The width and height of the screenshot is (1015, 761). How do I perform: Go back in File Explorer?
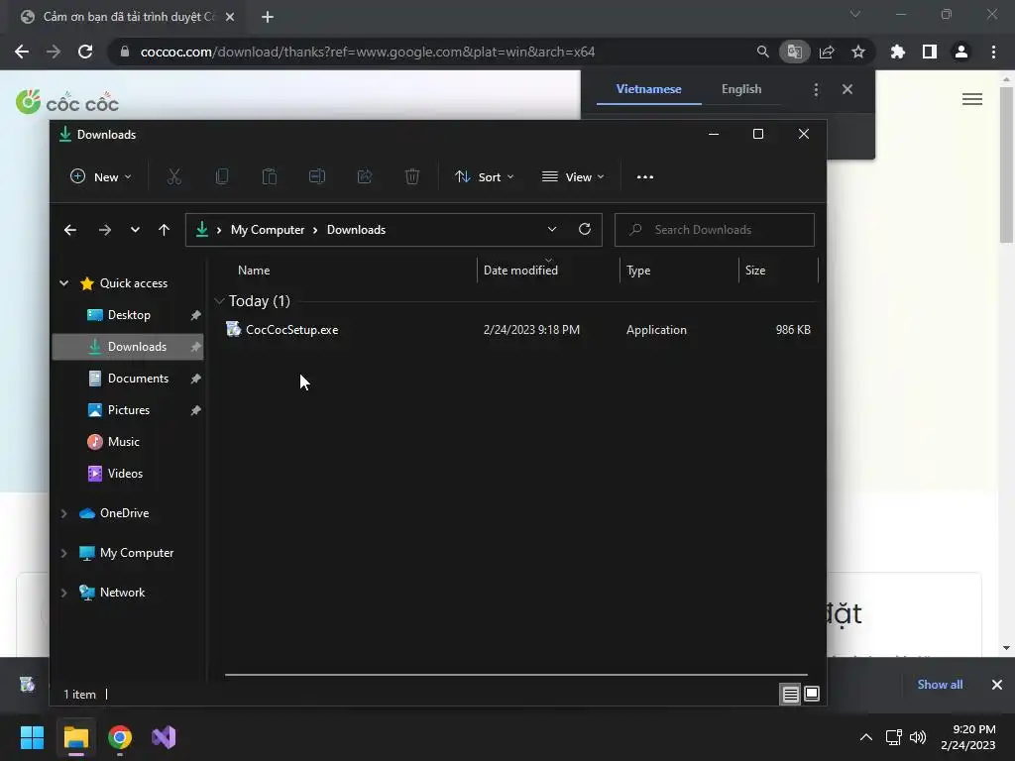(x=70, y=230)
